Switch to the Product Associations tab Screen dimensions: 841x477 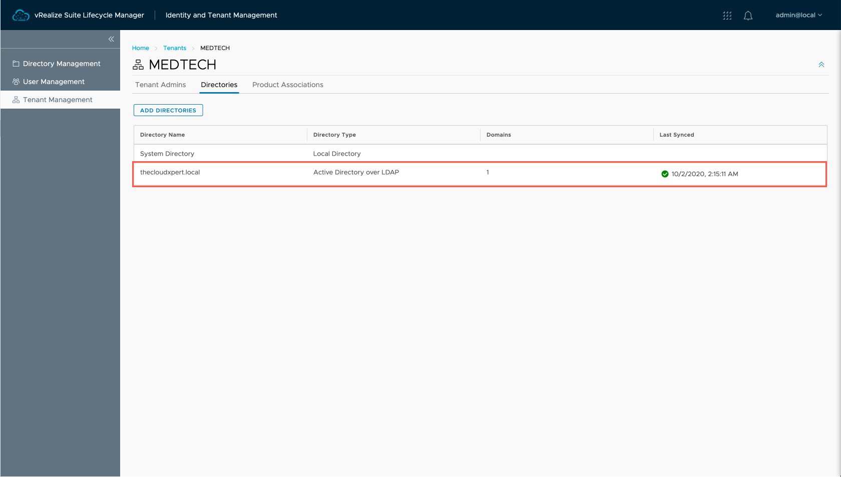click(287, 85)
